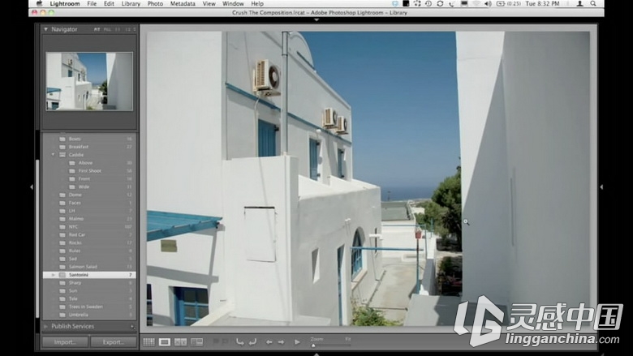Add new Publish Services with plus icon
Screen dimensions: 633x356
(132, 326)
